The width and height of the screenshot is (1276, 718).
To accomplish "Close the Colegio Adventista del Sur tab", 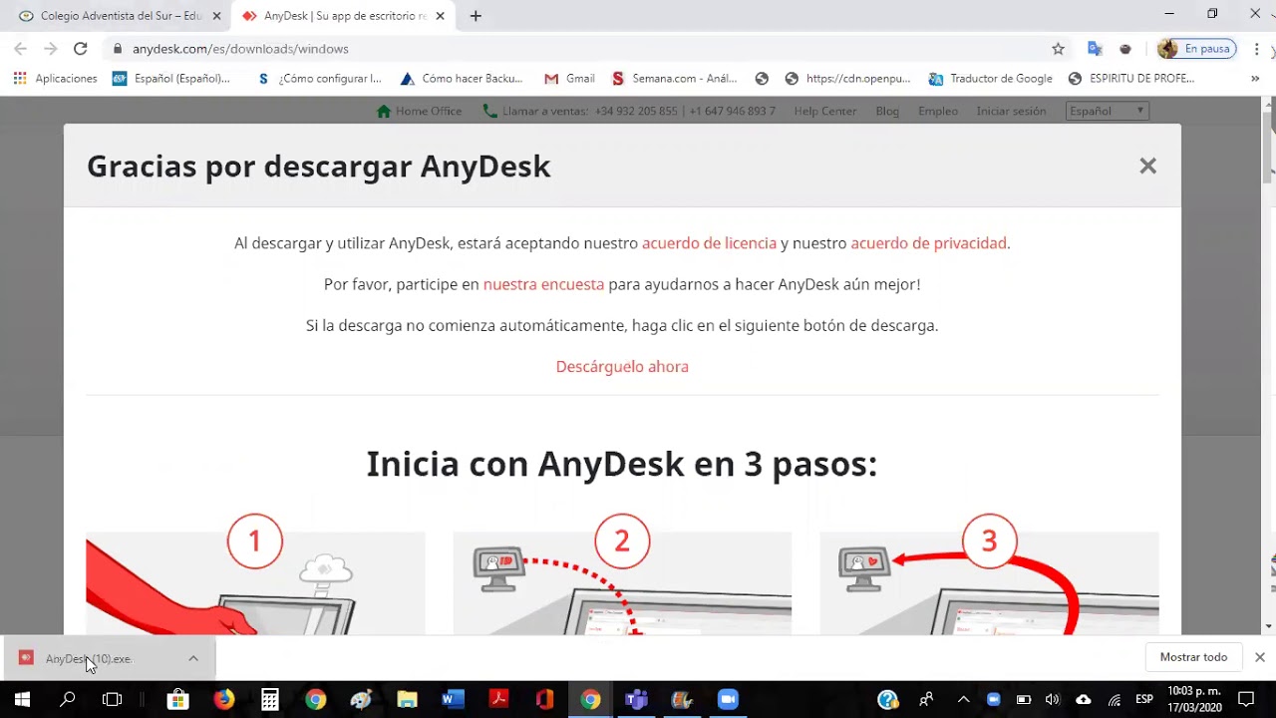I will [x=216, y=16].
